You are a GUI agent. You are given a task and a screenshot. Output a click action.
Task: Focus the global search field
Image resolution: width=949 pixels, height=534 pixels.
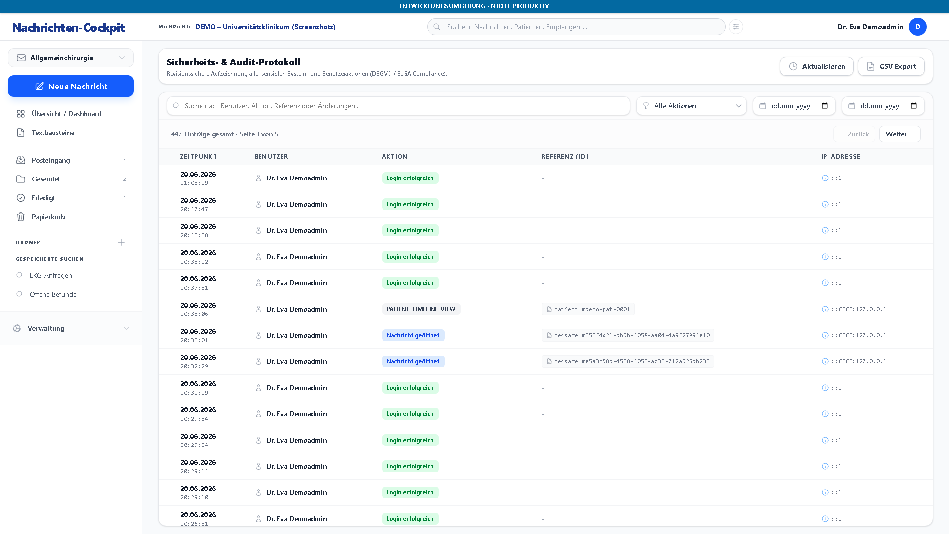coord(576,27)
